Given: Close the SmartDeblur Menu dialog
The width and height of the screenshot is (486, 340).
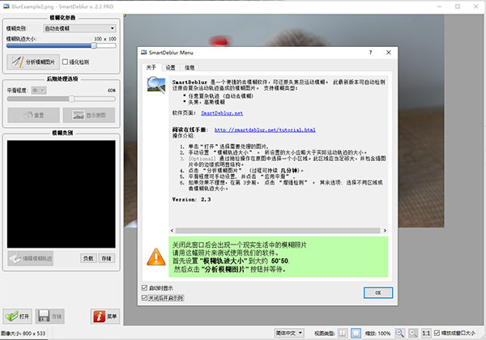Looking at the screenshot, I should point(388,53).
